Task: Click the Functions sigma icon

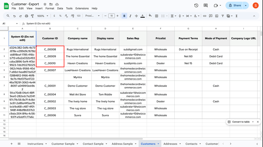Action: pyautogui.click(x=236, y=16)
